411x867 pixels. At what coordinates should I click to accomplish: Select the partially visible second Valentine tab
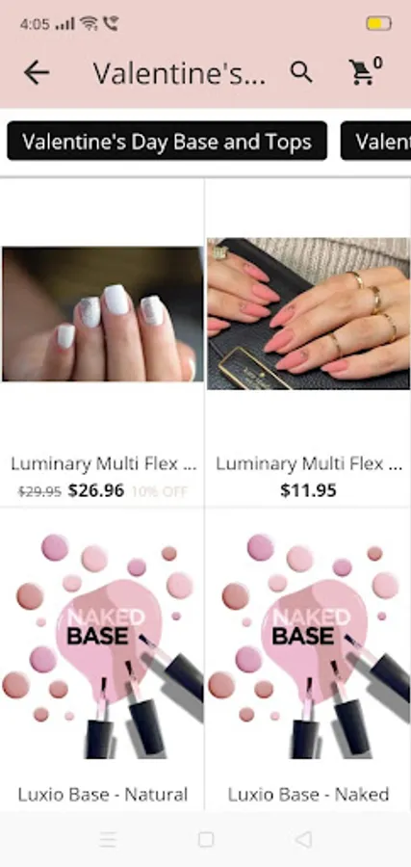click(375, 142)
